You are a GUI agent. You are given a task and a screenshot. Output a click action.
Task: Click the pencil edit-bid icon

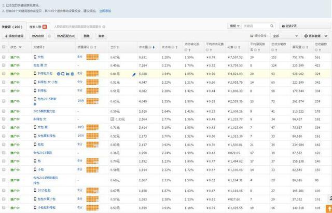[x=134, y=75]
